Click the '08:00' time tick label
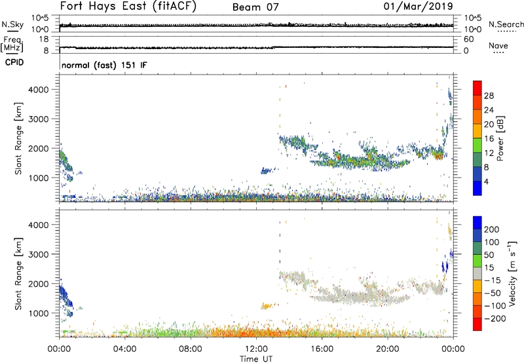 click(190, 349)
